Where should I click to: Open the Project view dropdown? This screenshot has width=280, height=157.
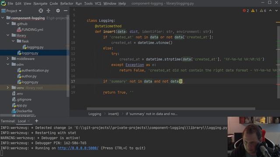[x=11, y=11]
